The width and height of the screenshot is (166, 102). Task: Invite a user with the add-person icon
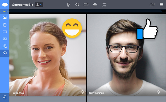(x=152, y=5)
